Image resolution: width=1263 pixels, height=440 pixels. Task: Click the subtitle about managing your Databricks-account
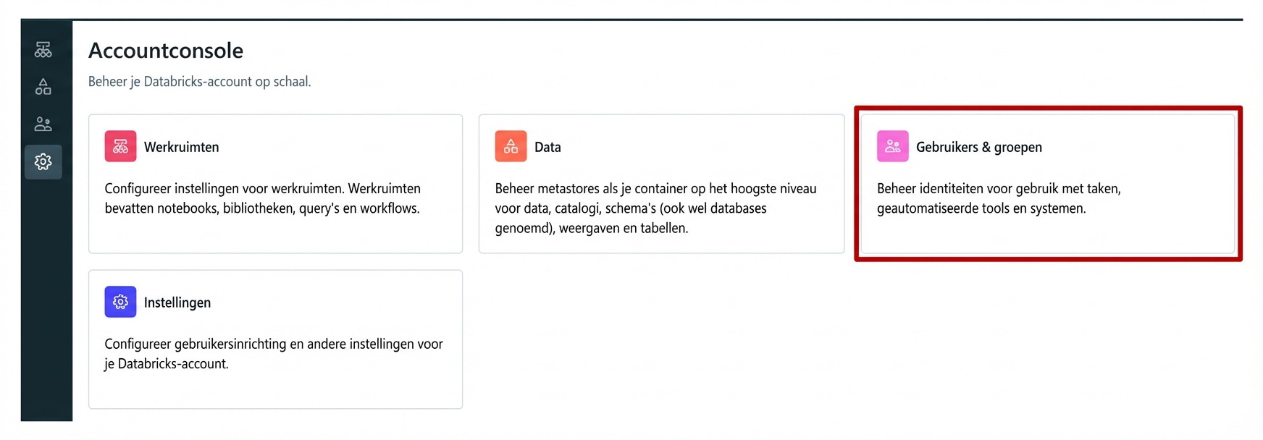199,81
